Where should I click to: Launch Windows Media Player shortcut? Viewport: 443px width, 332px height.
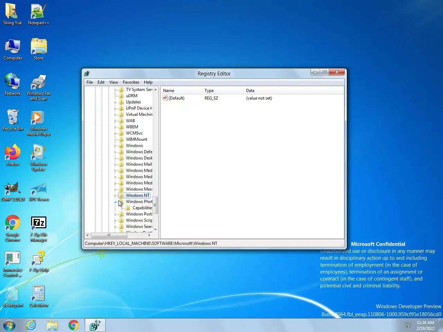tap(38, 123)
